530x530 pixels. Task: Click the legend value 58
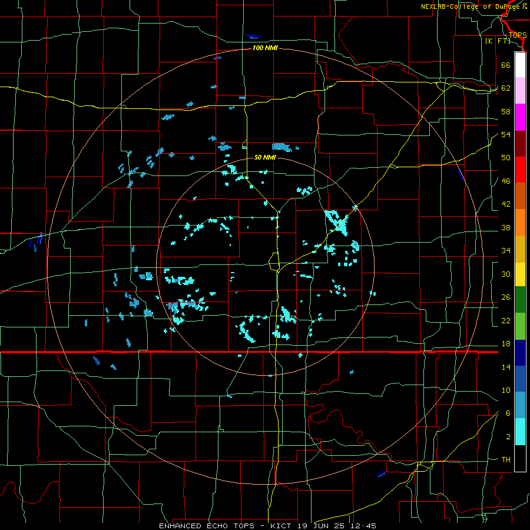[x=506, y=111]
